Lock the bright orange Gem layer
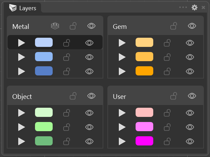 (x=167, y=71)
